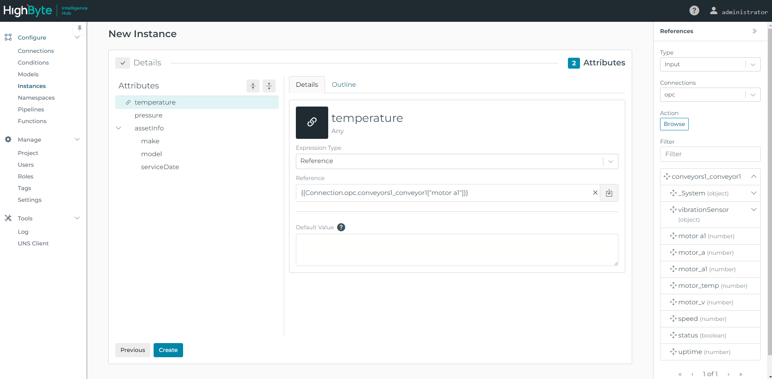
Task: Open the administrator user account icon
Action: pos(713,11)
